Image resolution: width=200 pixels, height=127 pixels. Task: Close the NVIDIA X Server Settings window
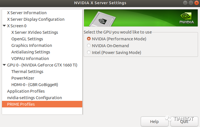(197, 3)
